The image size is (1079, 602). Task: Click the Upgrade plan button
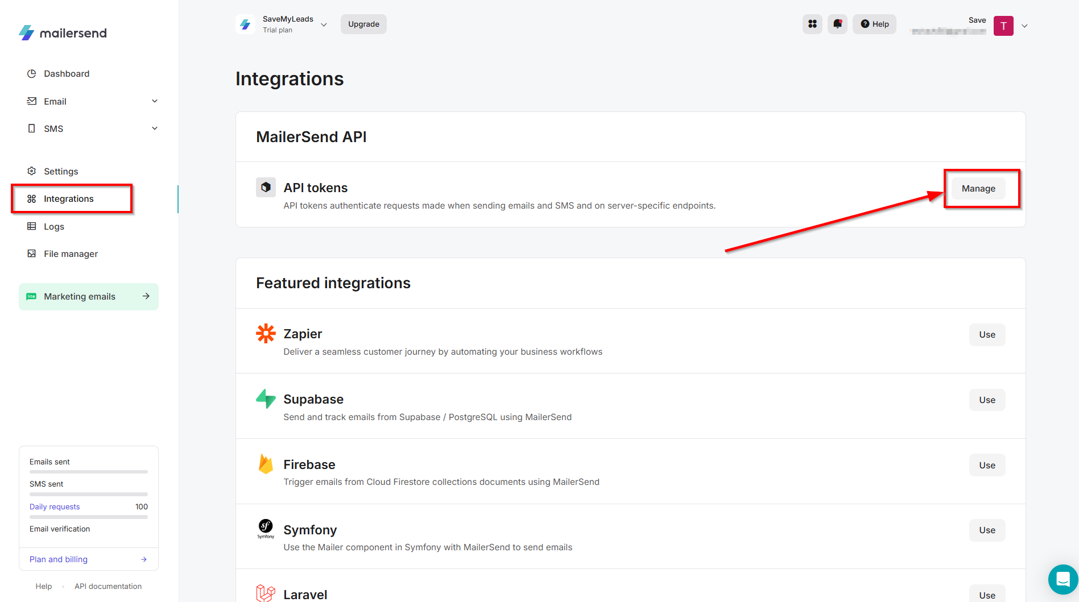[363, 24]
